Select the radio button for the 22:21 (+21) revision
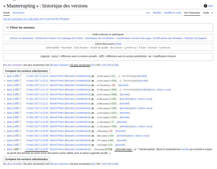The image size is (217, 169). tap(20, 76)
